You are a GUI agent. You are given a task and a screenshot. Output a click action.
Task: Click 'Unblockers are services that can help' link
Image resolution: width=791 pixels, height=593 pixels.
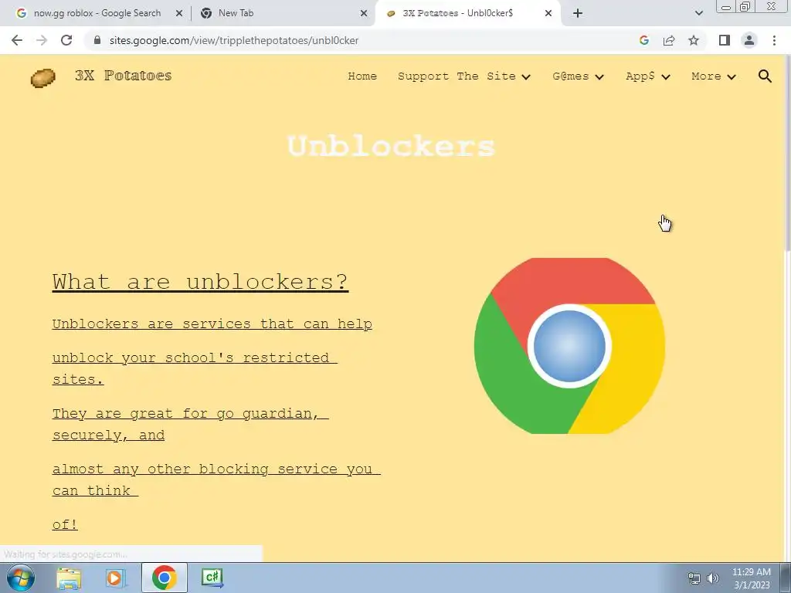click(x=212, y=324)
